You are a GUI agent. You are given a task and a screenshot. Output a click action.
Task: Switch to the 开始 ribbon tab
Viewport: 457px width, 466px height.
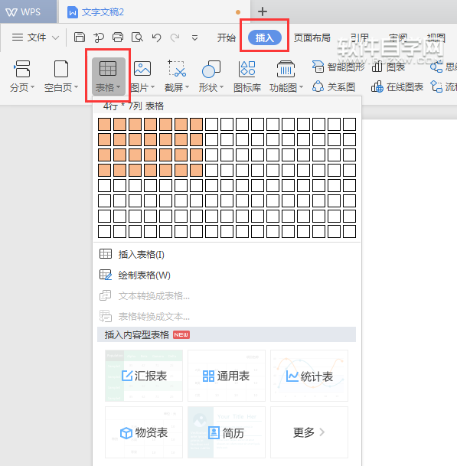[227, 37]
